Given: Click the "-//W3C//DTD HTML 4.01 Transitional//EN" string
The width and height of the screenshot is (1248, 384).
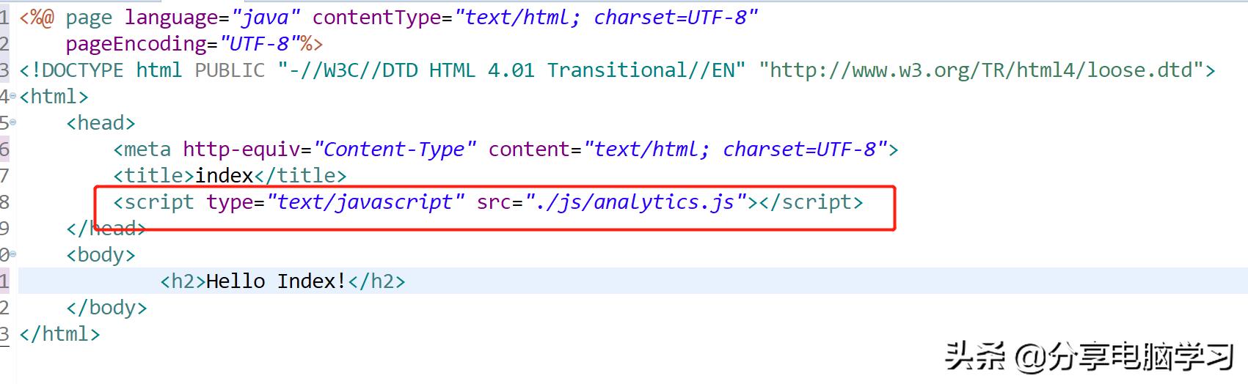Looking at the screenshot, I should tap(511, 70).
